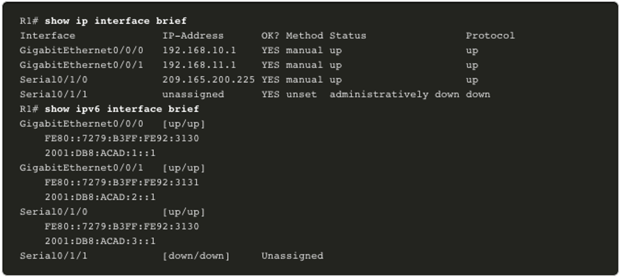Click the Interface column header
Image resolution: width=621 pixels, height=278 pixels.
pos(47,36)
